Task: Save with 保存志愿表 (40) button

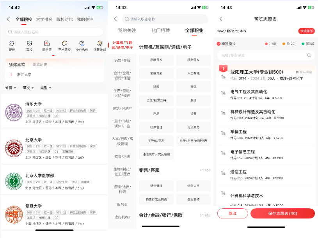Action: (282, 213)
